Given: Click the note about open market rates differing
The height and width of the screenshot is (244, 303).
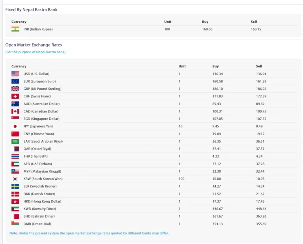Looking at the screenshot, I should [89, 233].
